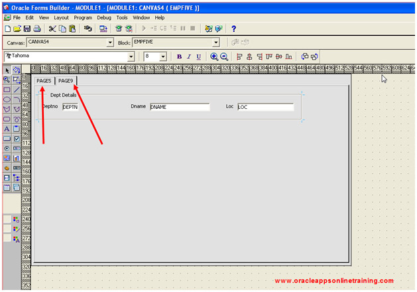The height and width of the screenshot is (292, 417).
Task: Select the Rectangle tool in tool palette
Action: pos(7,90)
